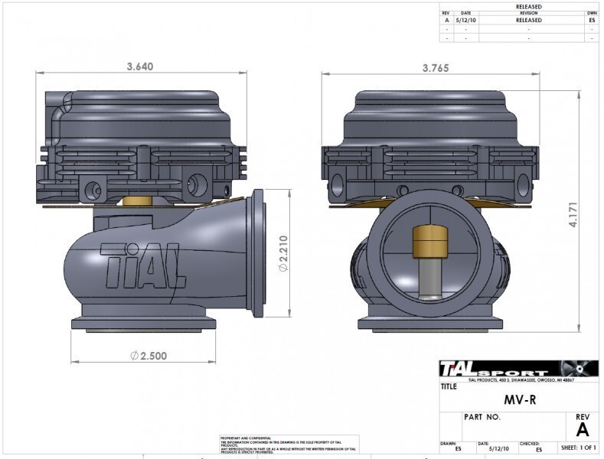Click the DWN column header in revision table
This screenshot has height=459, width=604.
(x=592, y=13)
